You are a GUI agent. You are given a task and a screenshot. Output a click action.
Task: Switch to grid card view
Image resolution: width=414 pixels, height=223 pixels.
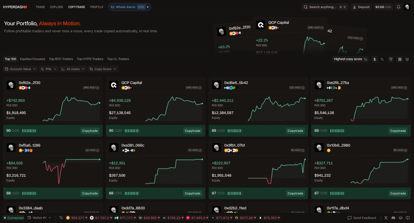[x=400, y=59]
